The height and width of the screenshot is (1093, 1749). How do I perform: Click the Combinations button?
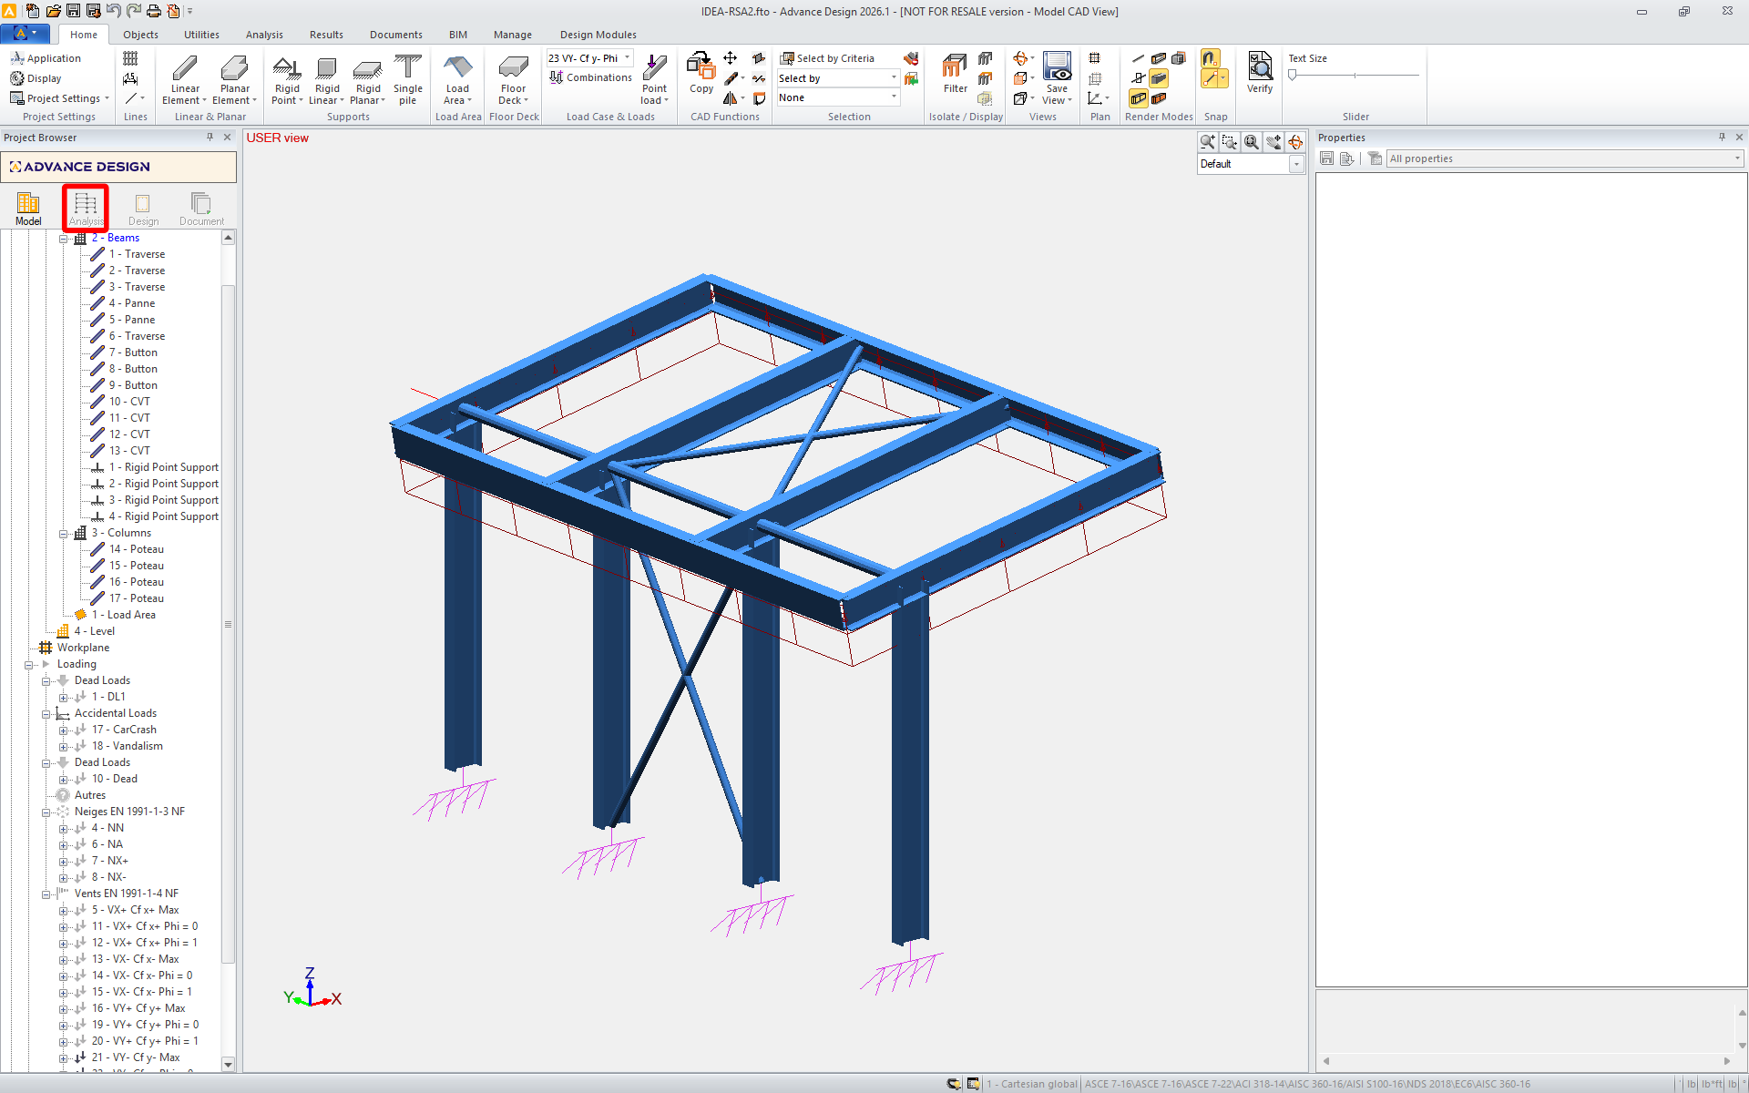tap(590, 78)
